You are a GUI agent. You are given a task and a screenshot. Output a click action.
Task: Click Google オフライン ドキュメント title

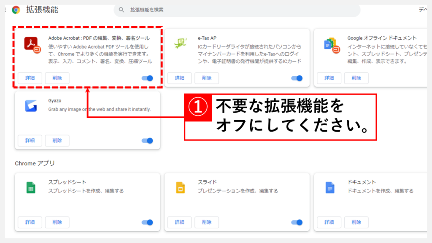point(382,38)
